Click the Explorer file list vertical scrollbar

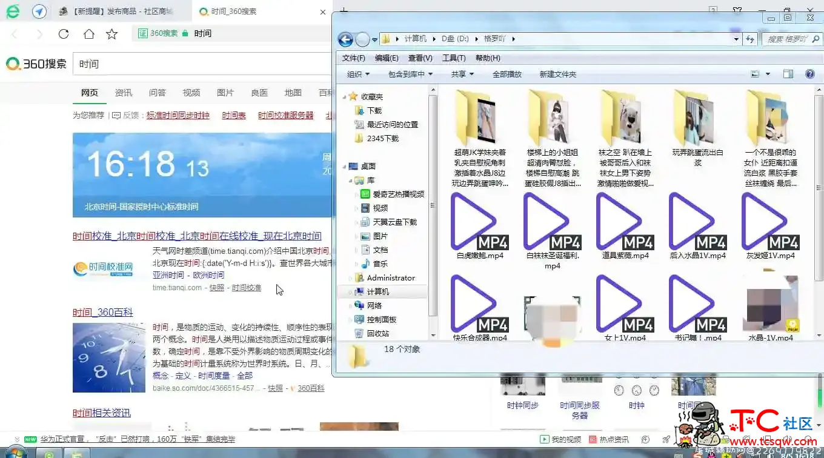[819, 212]
